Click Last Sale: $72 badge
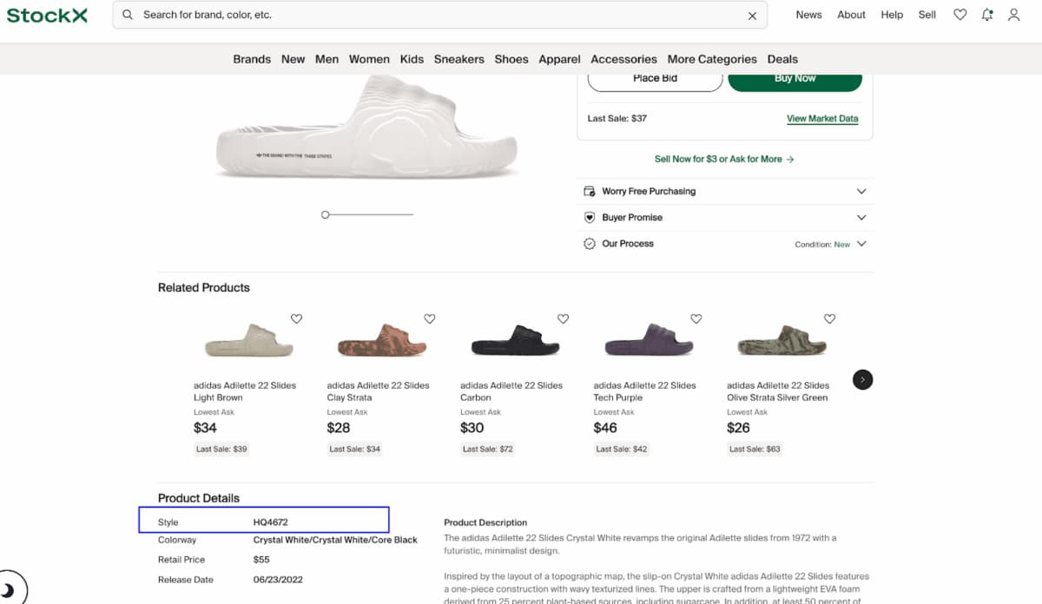The width and height of the screenshot is (1042, 604). point(487,449)
